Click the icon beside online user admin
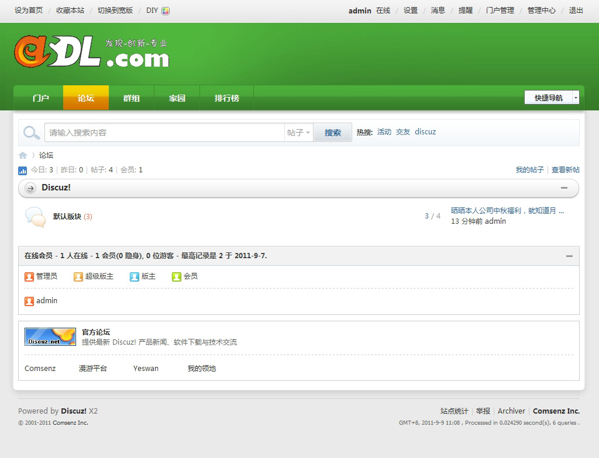Viewport: 599px width, 458px height. click(x=29, y=301)
